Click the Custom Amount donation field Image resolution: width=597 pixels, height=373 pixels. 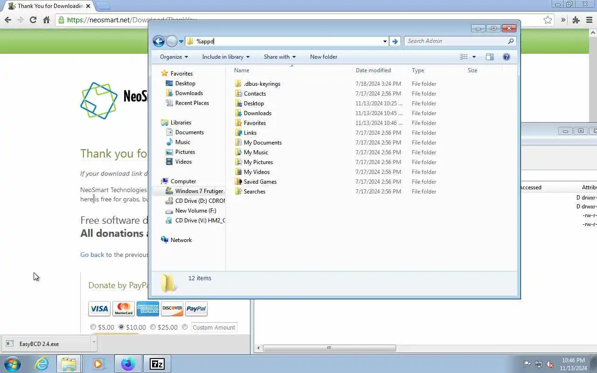pos(214,327)
